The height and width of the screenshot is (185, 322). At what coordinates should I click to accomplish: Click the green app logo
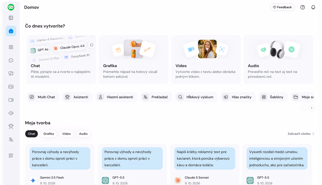pos(11,7)
